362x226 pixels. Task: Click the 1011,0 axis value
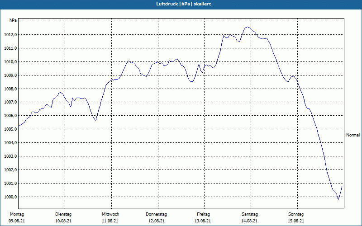pyautogui.click(x=10, y=48)
